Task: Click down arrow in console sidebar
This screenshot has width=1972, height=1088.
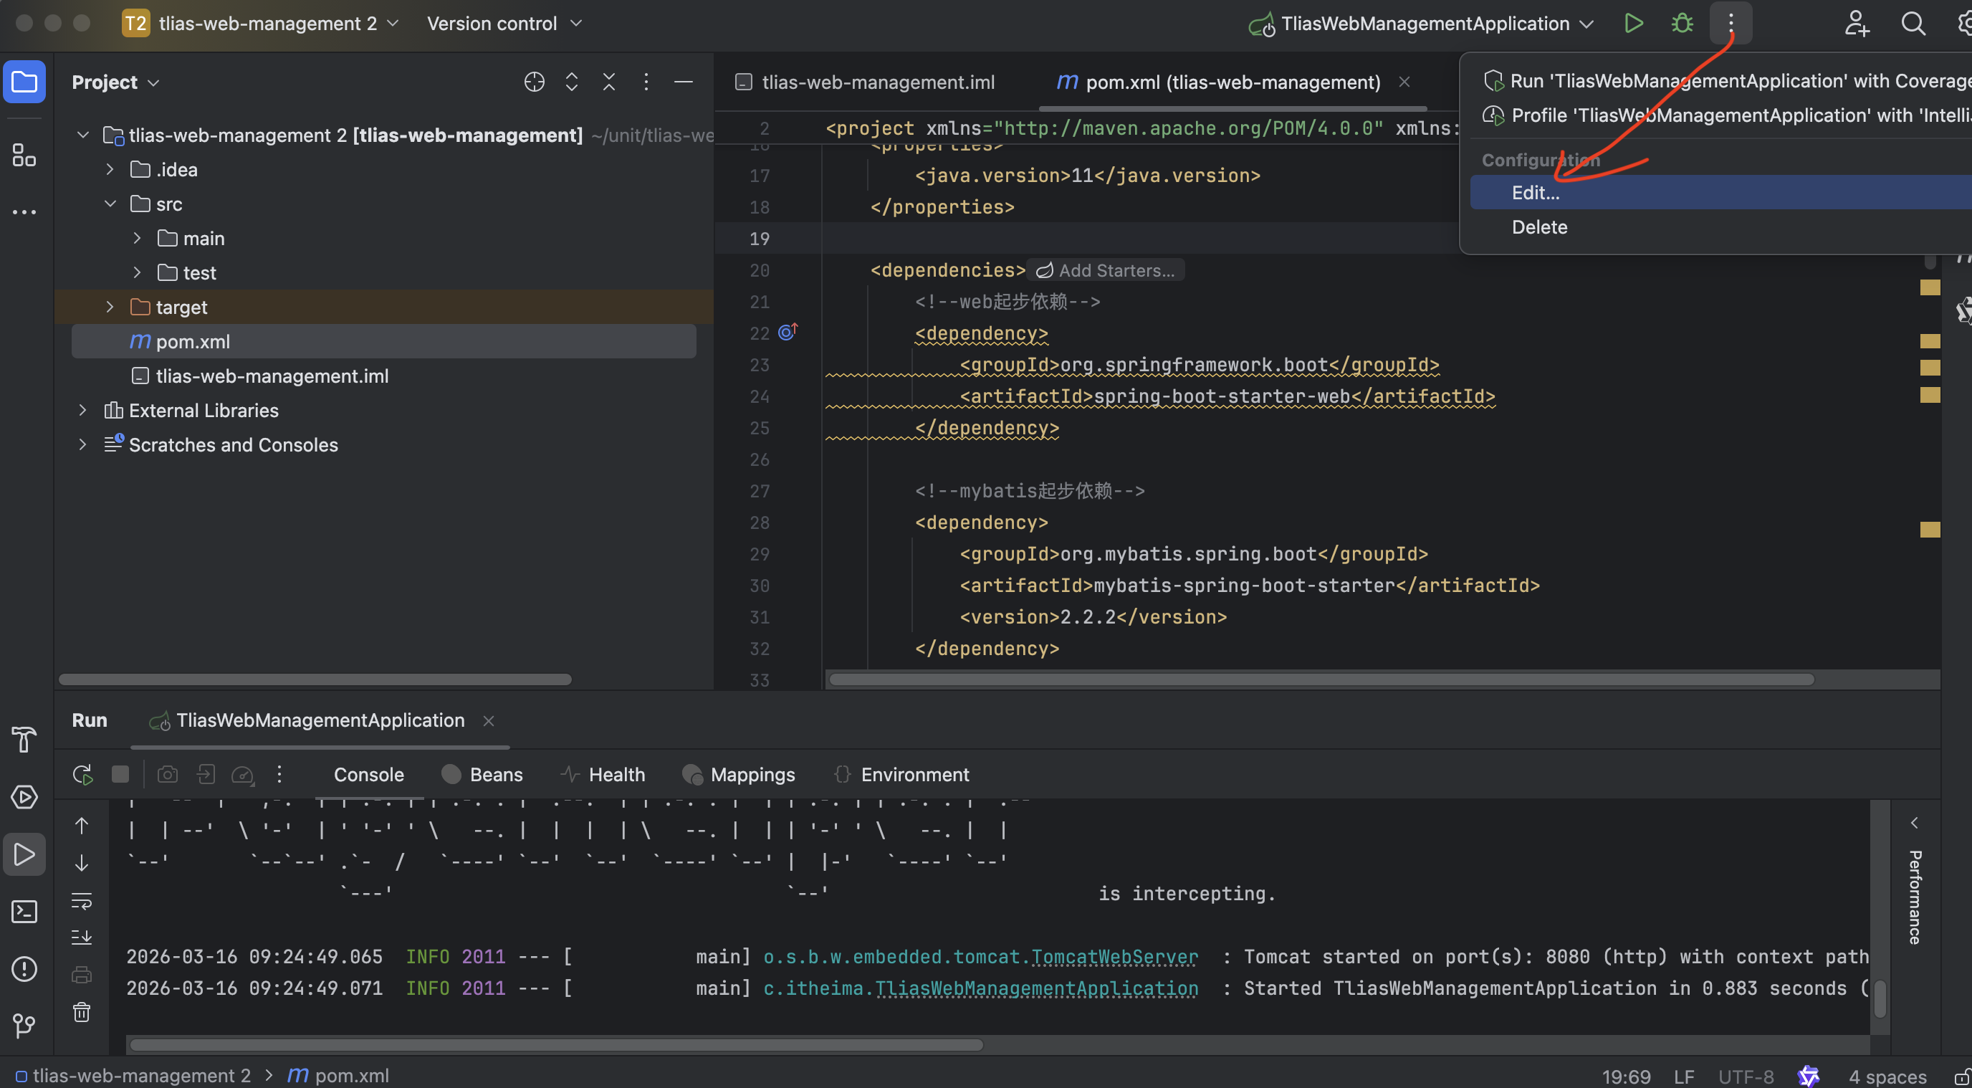Action: pos(82,864)
